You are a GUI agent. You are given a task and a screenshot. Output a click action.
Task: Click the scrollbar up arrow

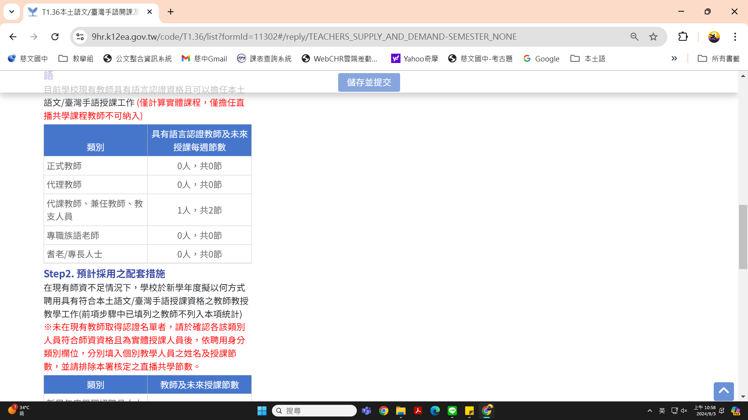pos(743,76)
